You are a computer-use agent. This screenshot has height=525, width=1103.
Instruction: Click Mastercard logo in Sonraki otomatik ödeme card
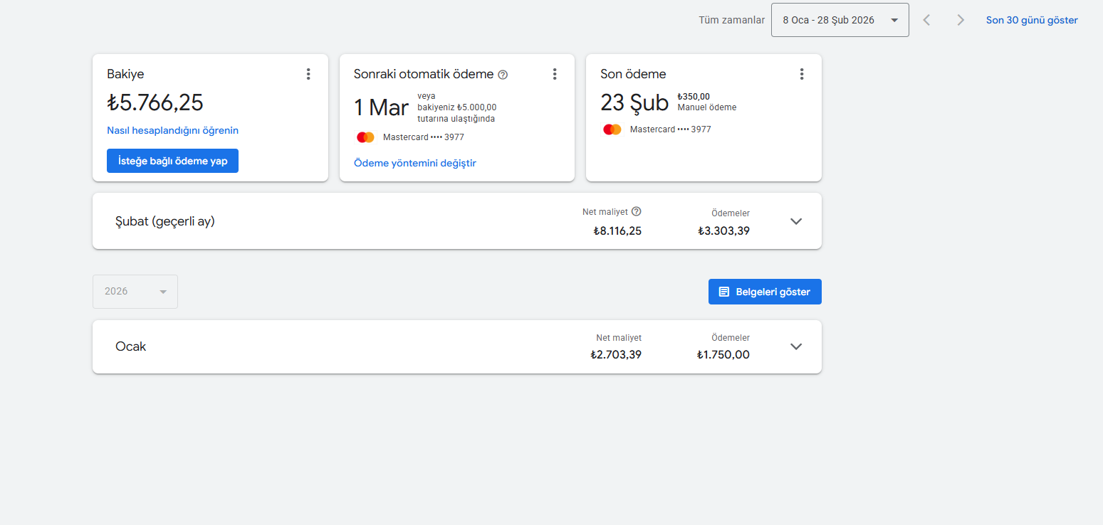click(x=365, y=137)
